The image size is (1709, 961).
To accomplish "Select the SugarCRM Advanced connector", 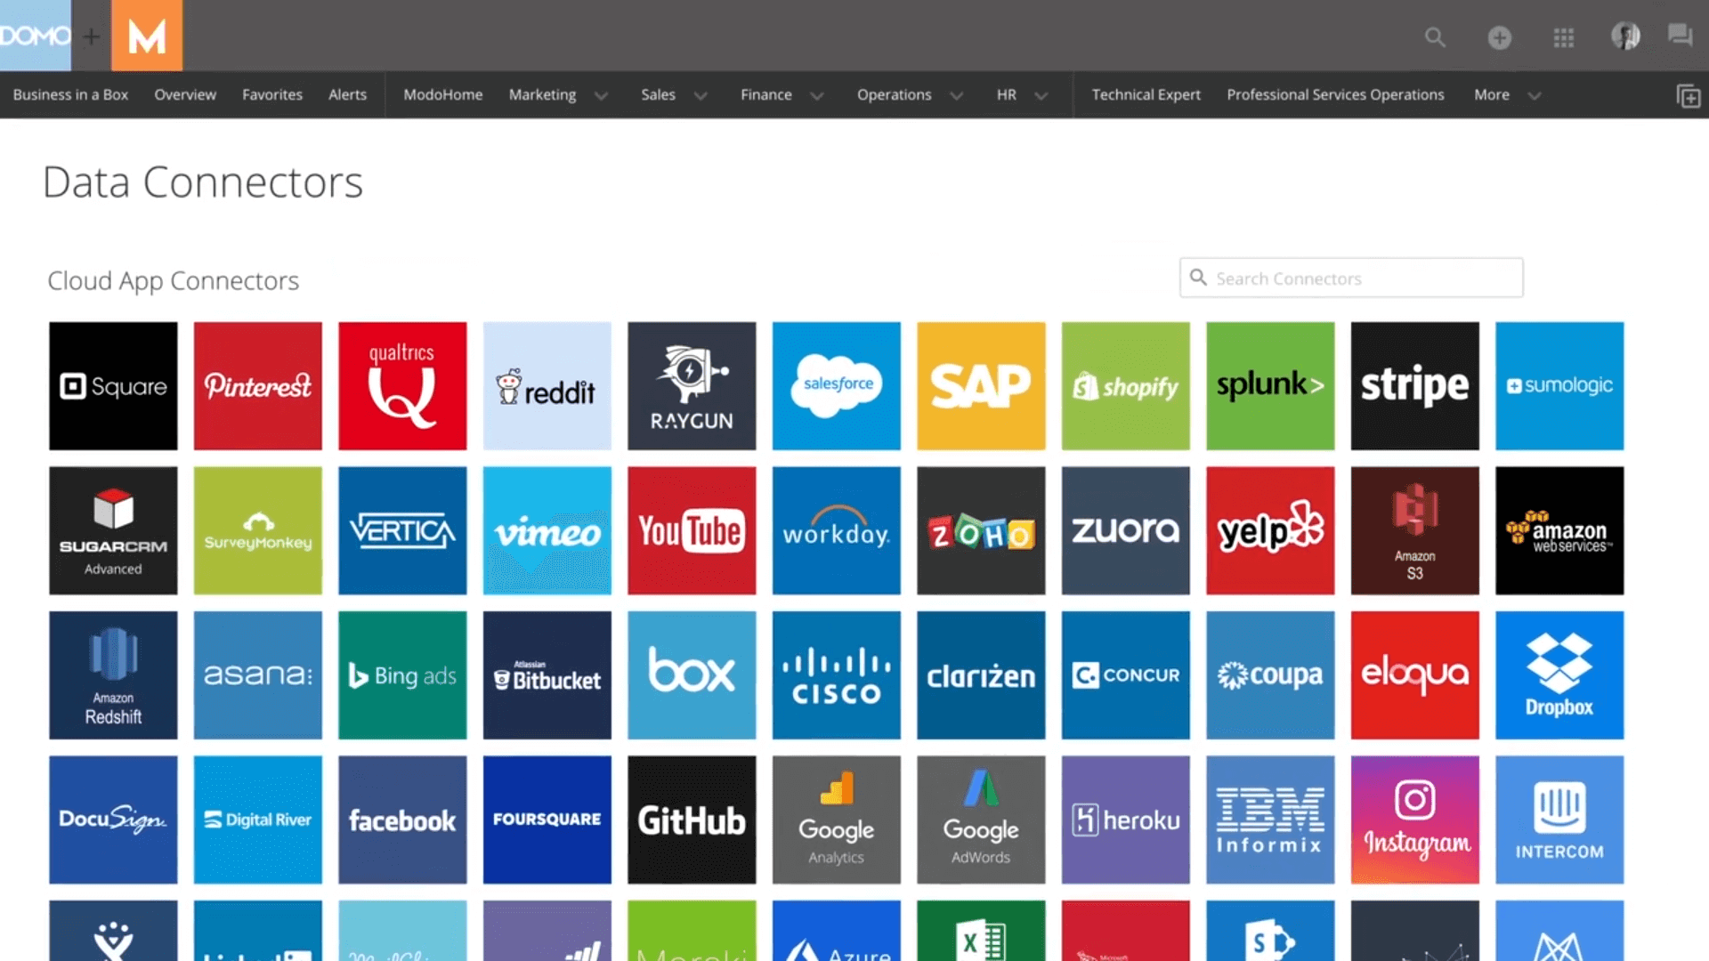I will point(113,530).
